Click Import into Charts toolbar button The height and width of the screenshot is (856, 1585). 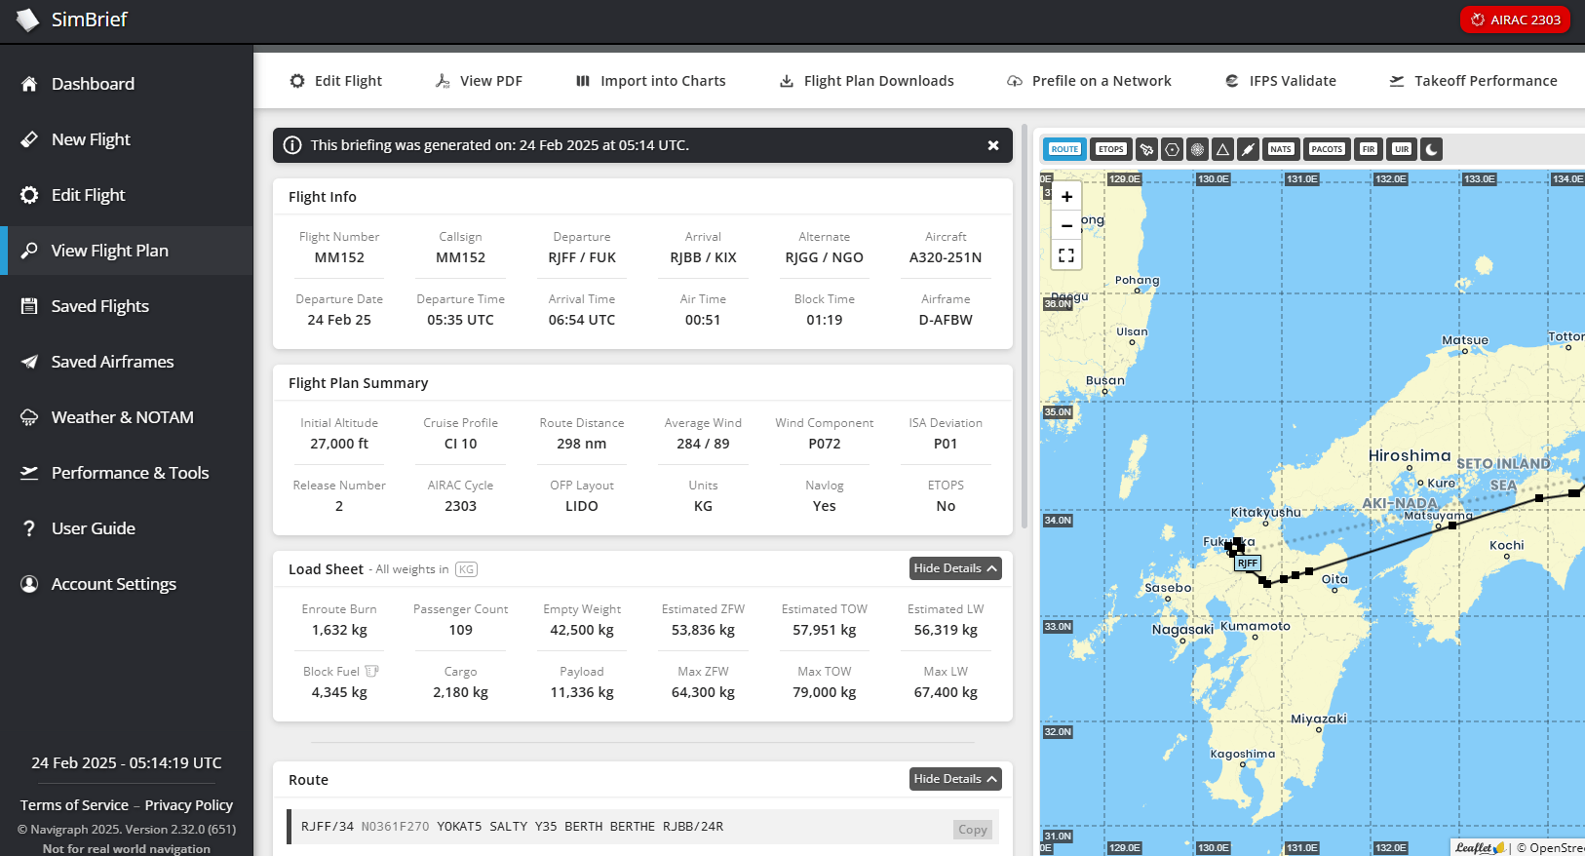[x=650, y=81]
